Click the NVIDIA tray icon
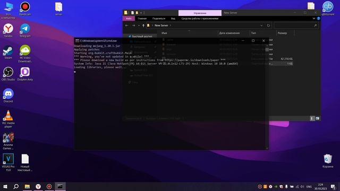This screenshot has height=191, width=340. point(276,186)
